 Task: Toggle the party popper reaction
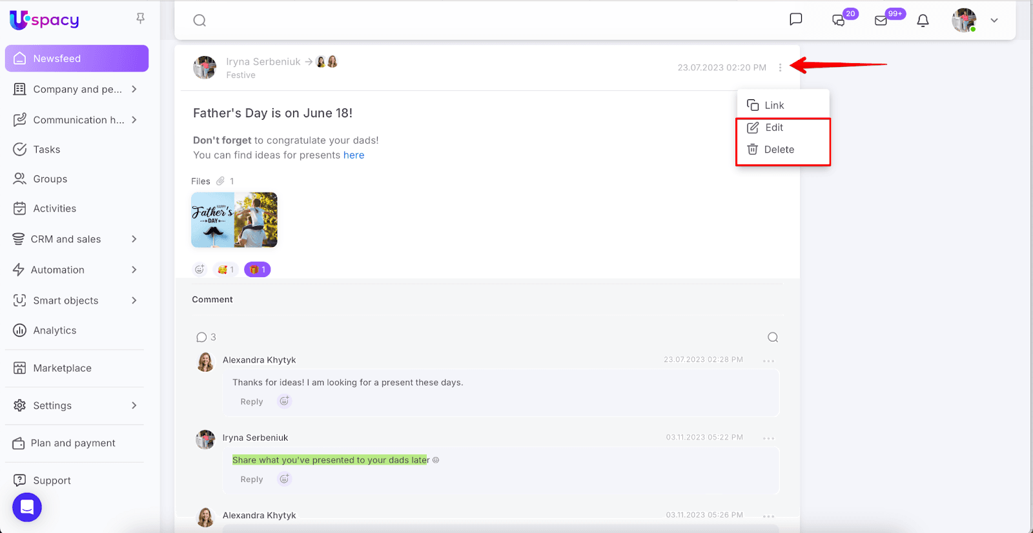[x=225, y=269]
